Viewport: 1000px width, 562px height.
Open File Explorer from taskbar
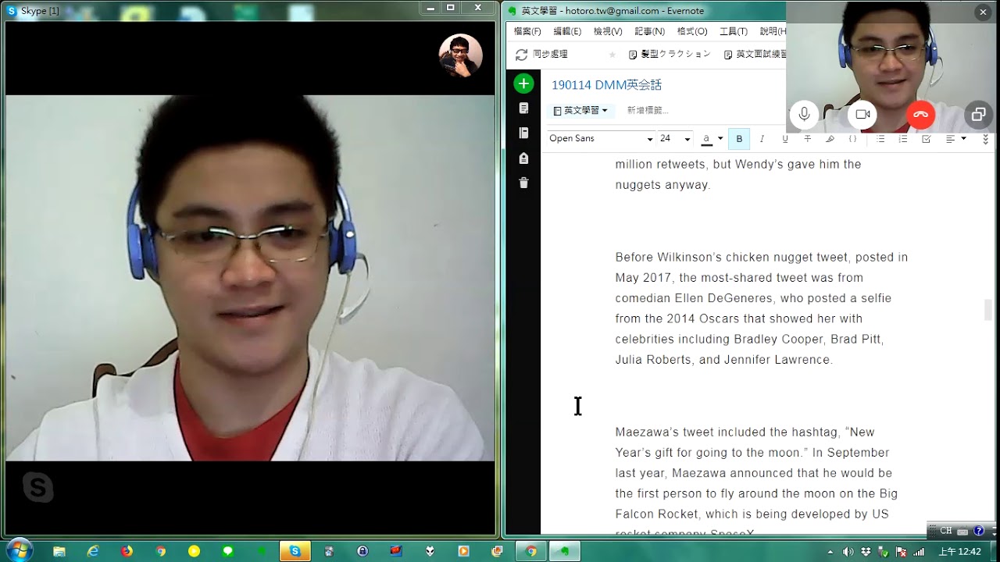pos(59,551)
